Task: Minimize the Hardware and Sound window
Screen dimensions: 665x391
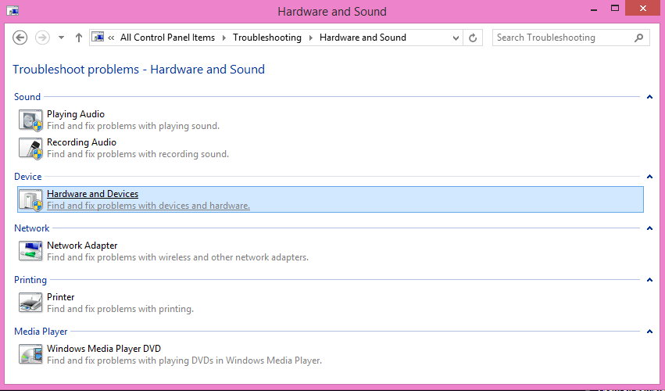Action: pos(594,9)
